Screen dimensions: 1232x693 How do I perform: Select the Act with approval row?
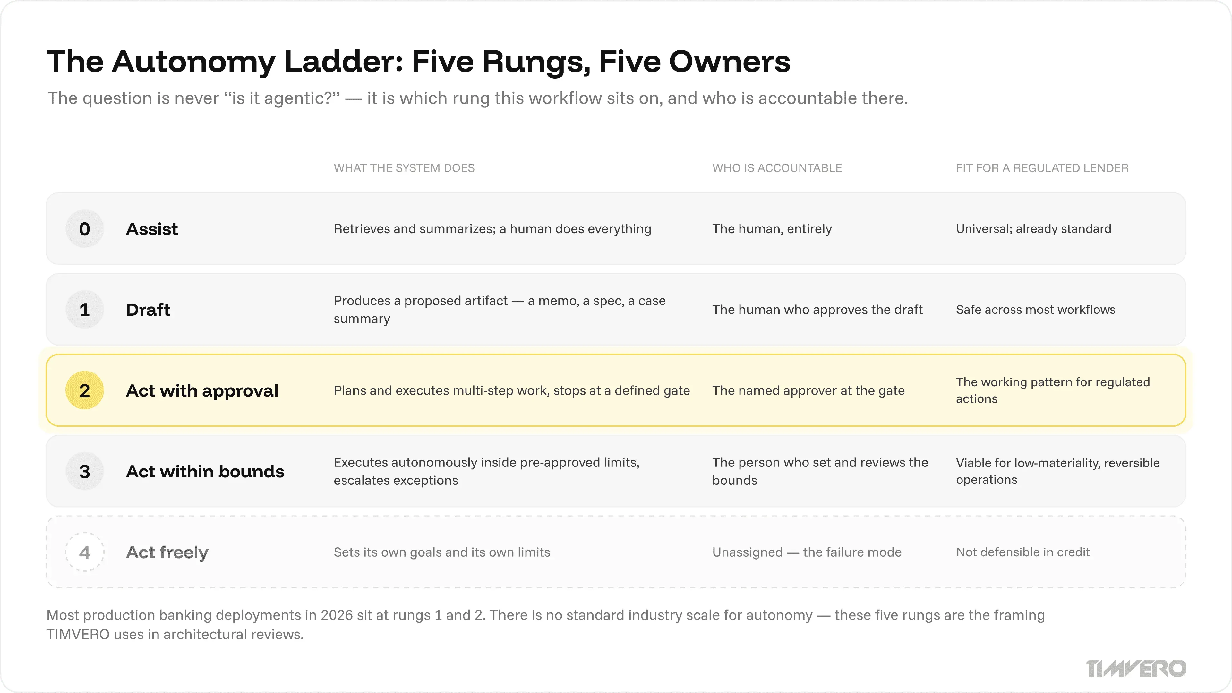(616, 390)
